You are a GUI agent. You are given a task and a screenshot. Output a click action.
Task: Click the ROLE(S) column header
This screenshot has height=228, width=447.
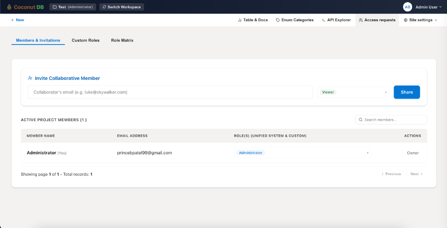pyautogui.click(x=270, y=136)
